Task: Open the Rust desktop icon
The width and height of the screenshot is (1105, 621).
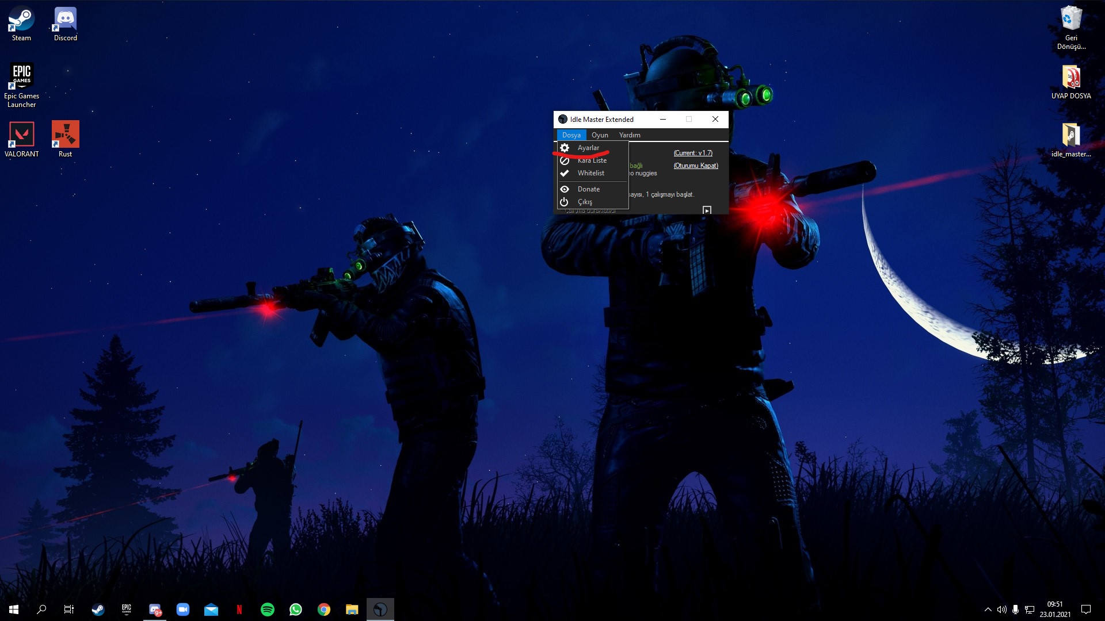Action: [66, 139]
